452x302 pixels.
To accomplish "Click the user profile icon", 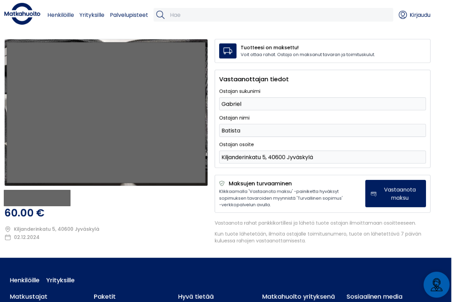I will (x=402, y=15).
